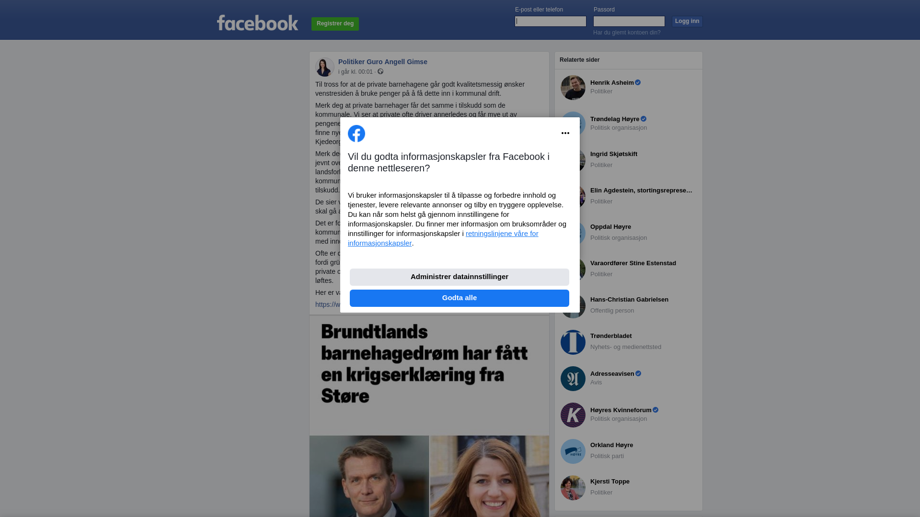Image resolution: width=920 pixels, height=517 pixels.
Task: Open Henrik Asheim profile avatar
Action: [573, 88]
